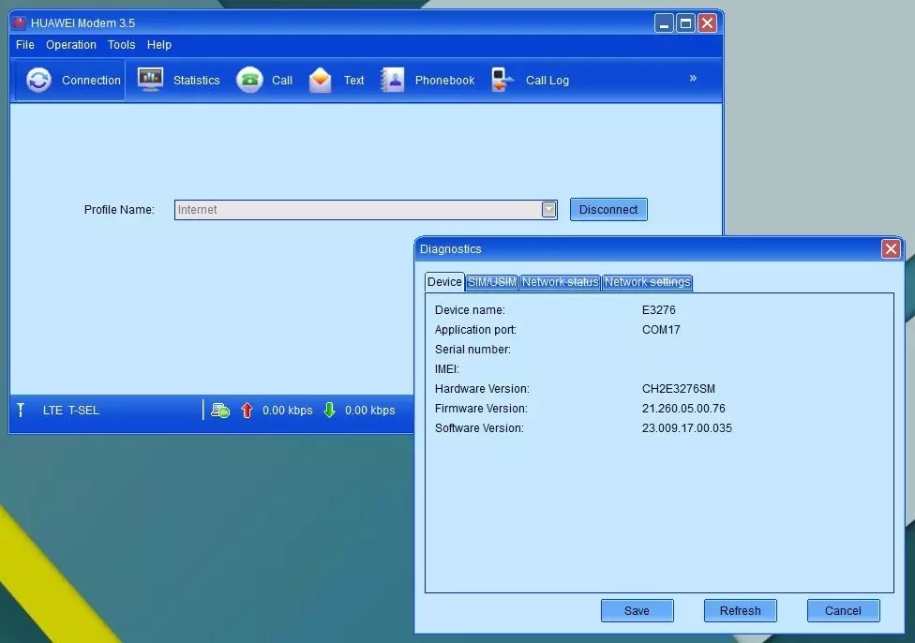Click the LTE T-SEL network status text
Image resolution: width=915 pixels, height=643 pixels.
click(x=70, y=411)
